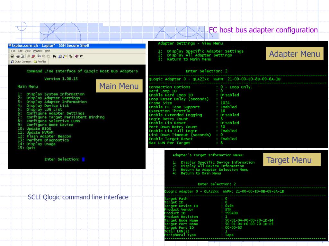This screenshot has height=246, width=329.
Task: Click the 'Port Down Retry Count' row
Action: click(187, 127)
